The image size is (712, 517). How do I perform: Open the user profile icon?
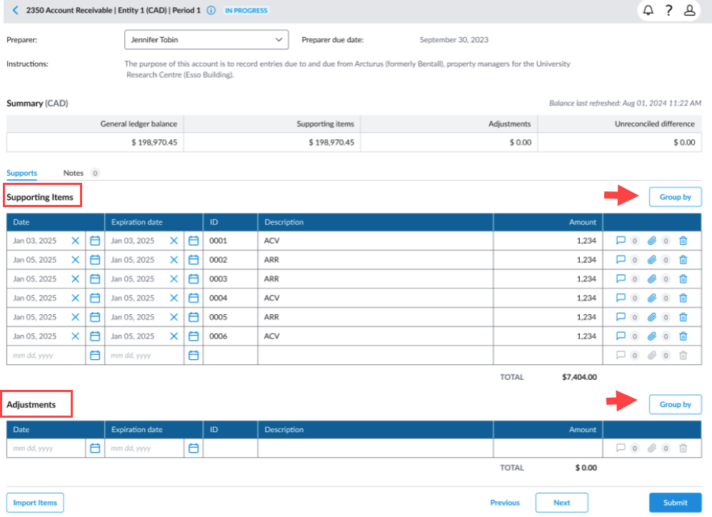(x=690, y=11)
